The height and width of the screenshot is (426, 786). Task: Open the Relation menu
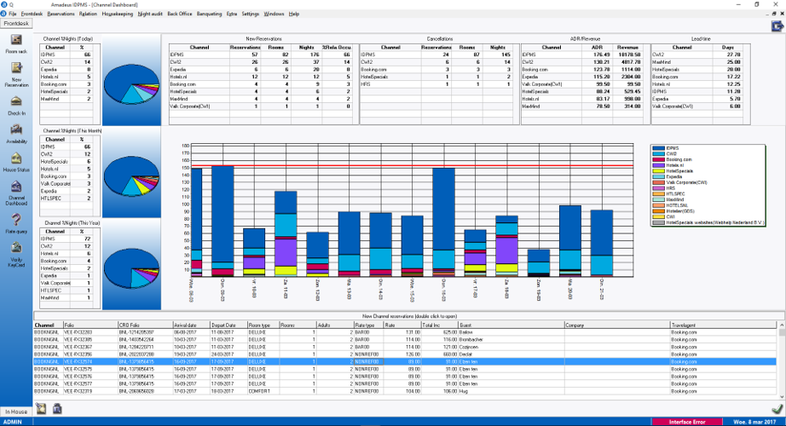click(x=88, y=14)
